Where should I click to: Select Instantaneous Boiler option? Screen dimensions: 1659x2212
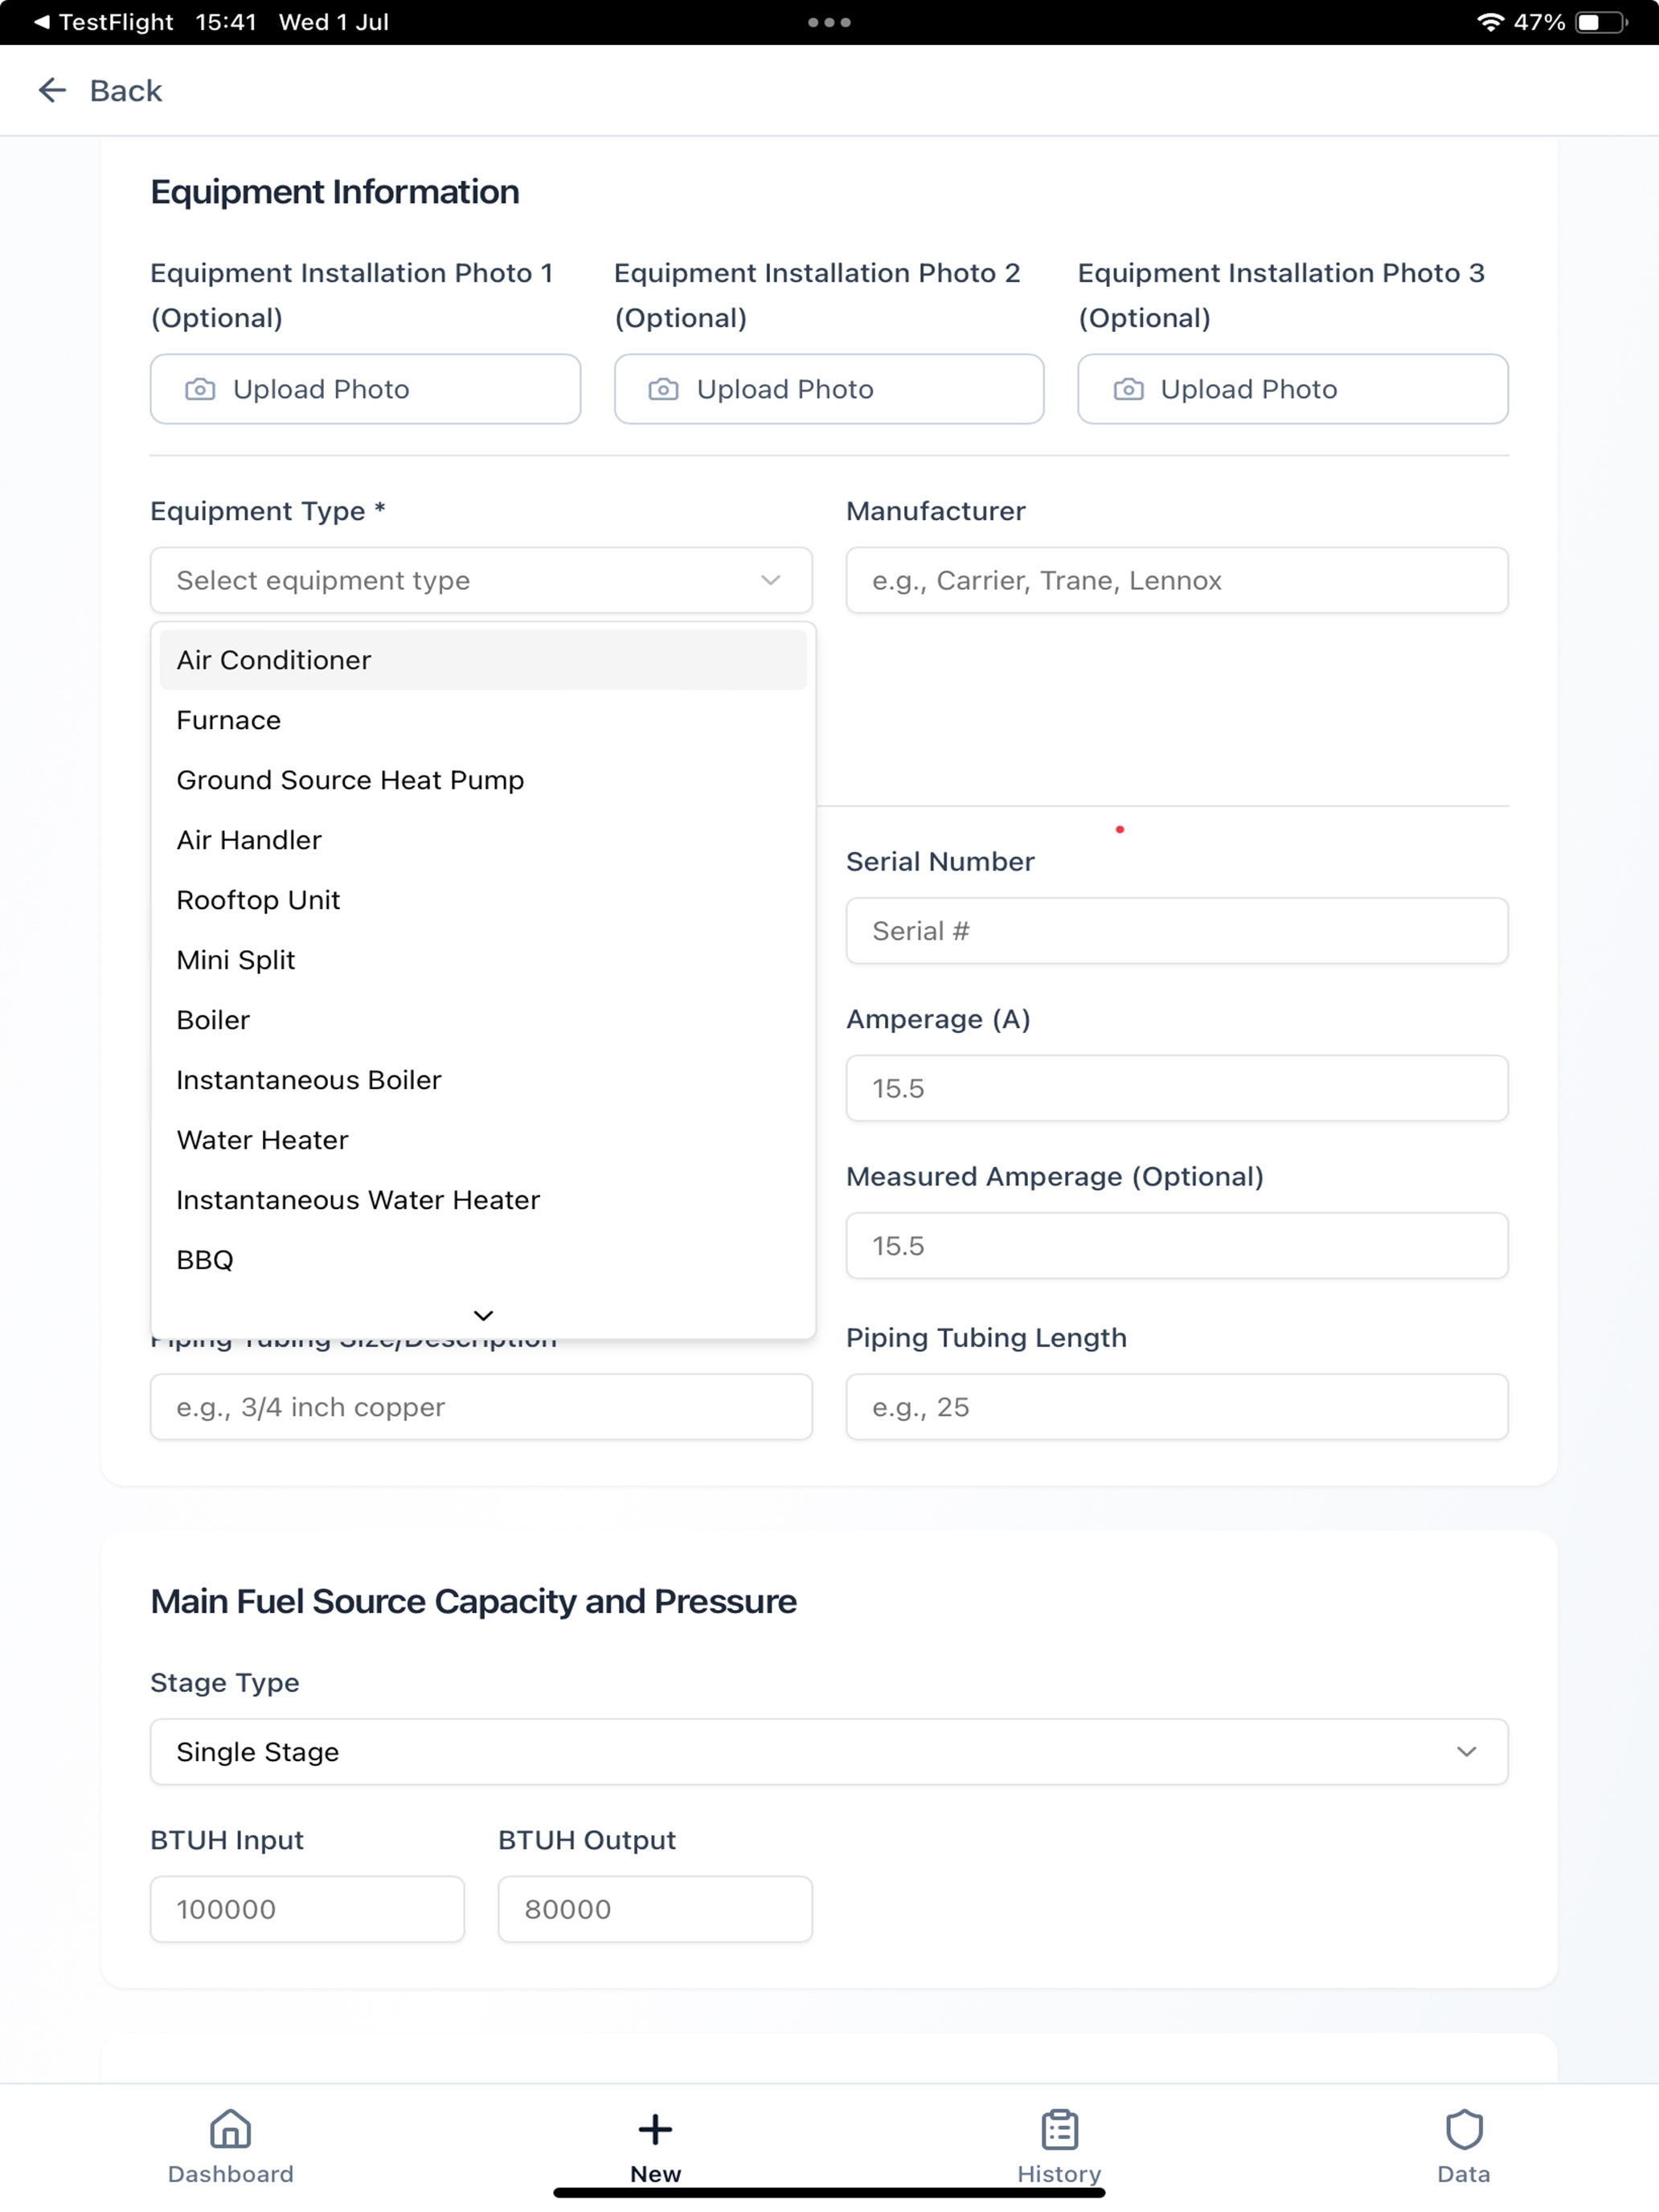tap(483, 1080)
